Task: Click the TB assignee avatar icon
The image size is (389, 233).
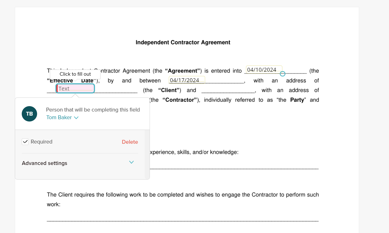Action: click(x=29, y=114)
